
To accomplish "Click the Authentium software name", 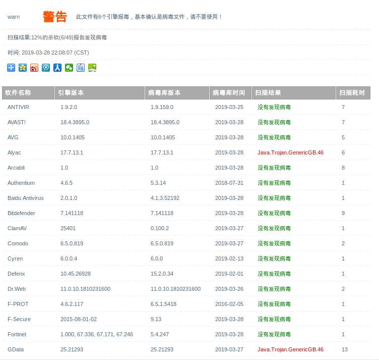I will click(21, 183).
